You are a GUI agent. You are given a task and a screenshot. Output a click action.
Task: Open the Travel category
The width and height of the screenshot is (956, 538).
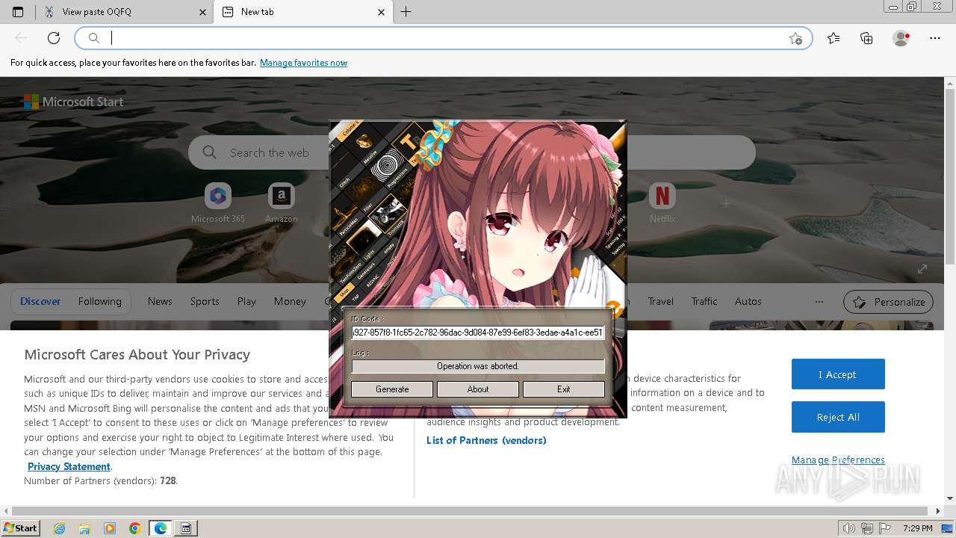tap(661, 301)
